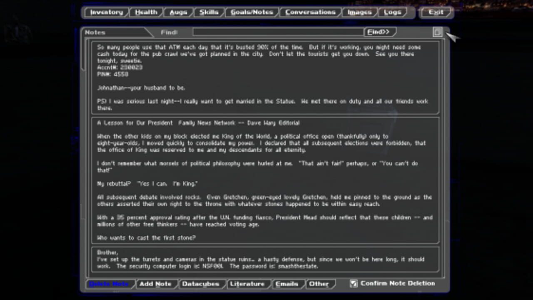Click the Notes panel title
Screen dimensions: 533x300
click(x=95, y=32)
